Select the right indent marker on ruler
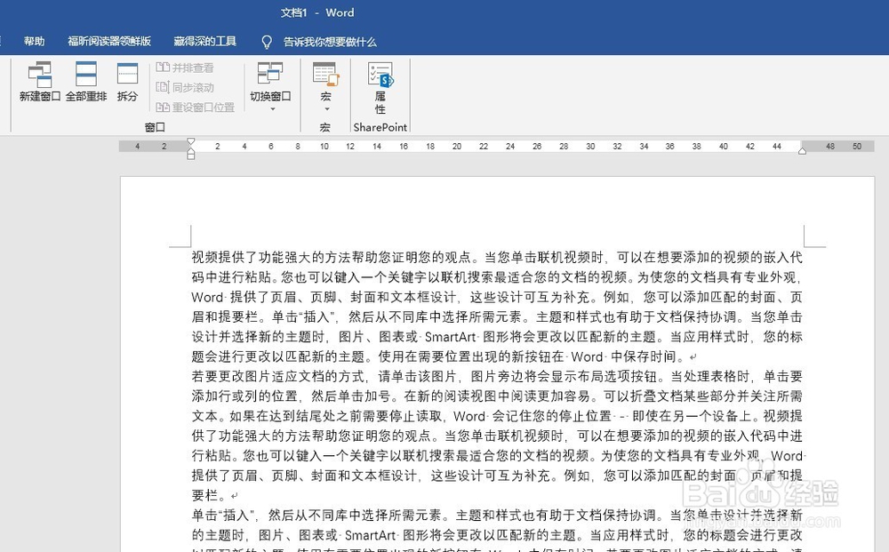This screenshot has width=889, height=552. coord(802,151)
